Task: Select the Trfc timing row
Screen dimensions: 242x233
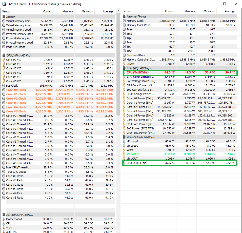Action: point(179,51)
